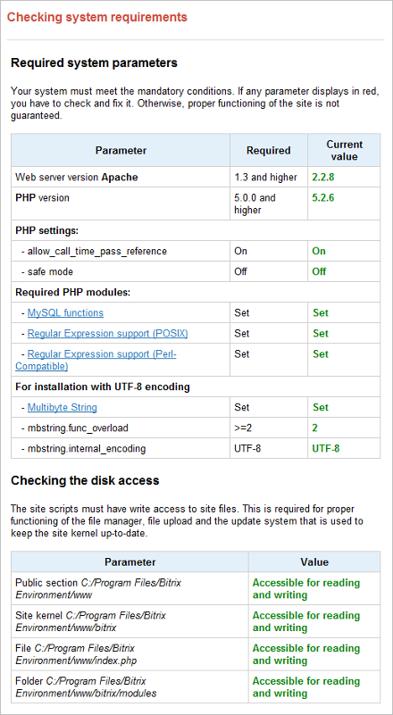The width and height of the screenshot is (393, 715).
Task: Click the Current value column header
Action: (344, 151)
